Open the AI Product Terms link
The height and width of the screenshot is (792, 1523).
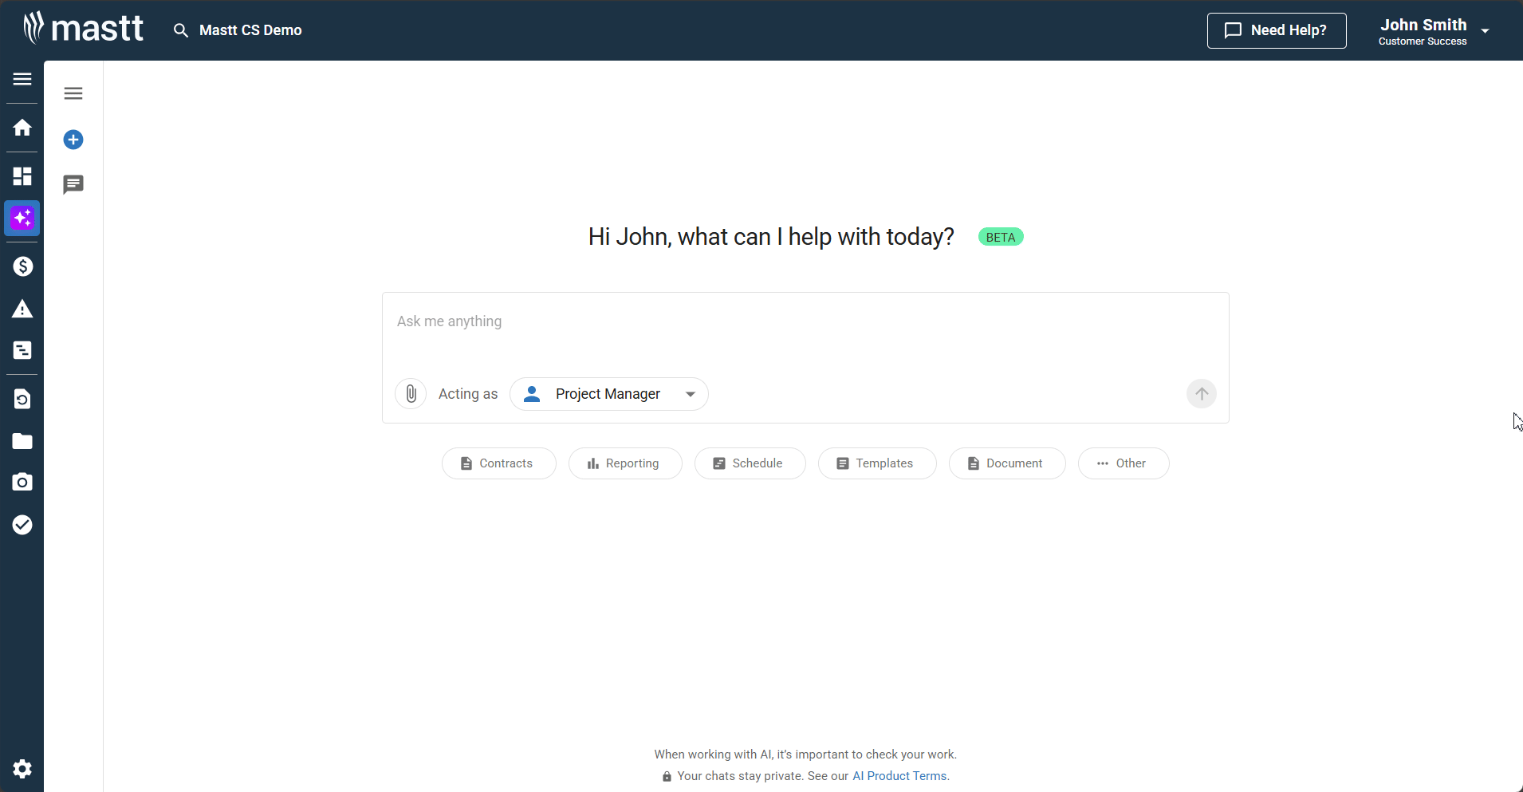(x=900, y=776)
